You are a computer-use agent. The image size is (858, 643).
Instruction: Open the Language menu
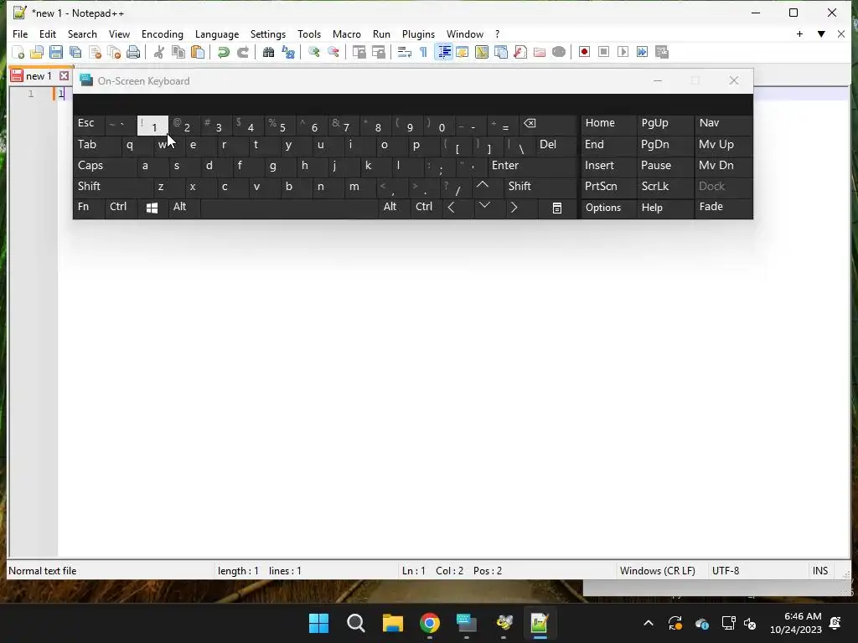coord(217,33)
